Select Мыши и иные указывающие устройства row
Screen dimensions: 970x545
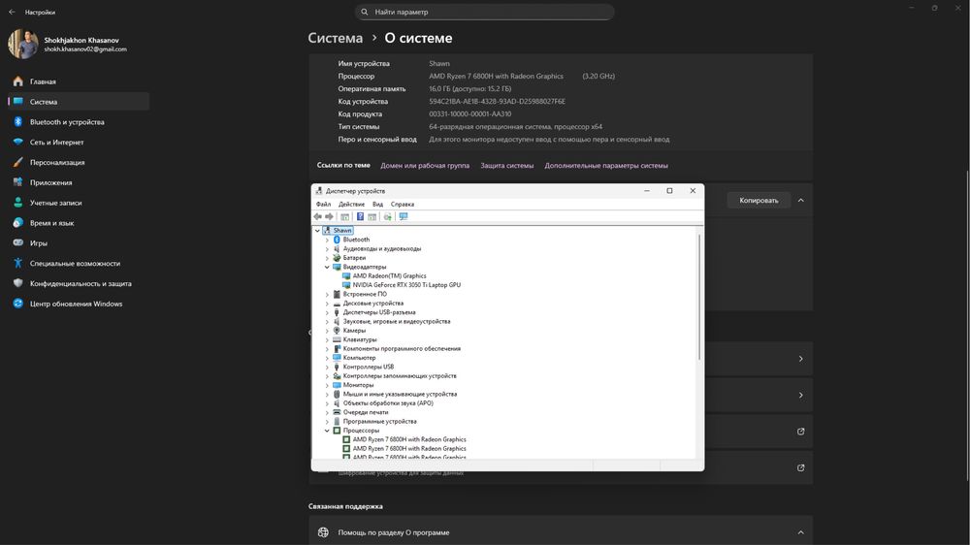tap(400, 394)
